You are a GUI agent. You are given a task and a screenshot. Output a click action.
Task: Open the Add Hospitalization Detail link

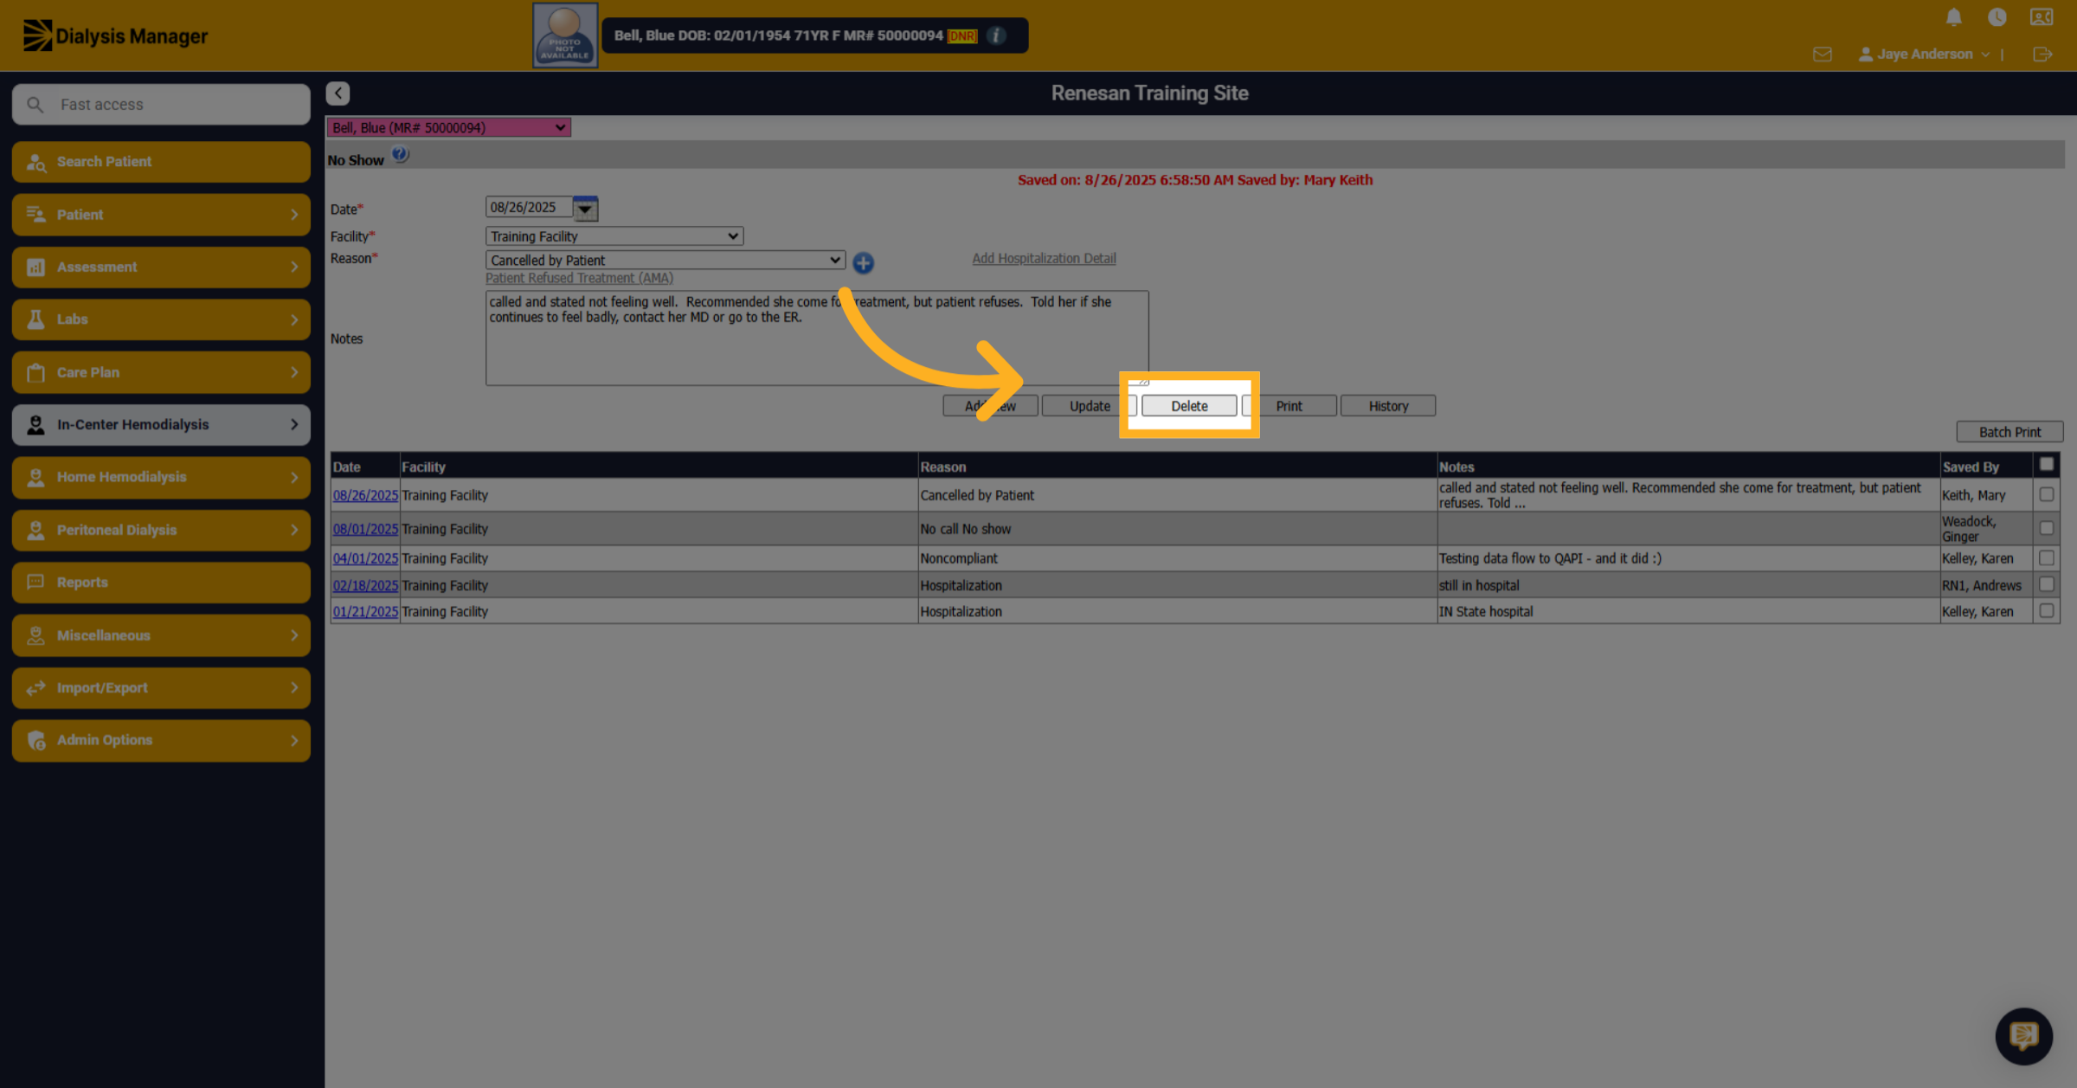[1044, 258]
